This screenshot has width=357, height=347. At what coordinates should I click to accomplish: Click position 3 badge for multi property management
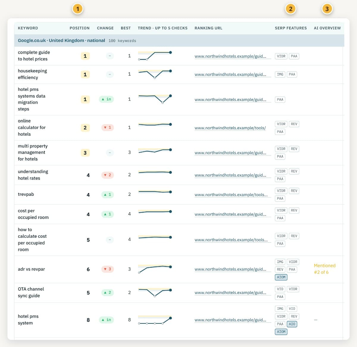point(85,153)
